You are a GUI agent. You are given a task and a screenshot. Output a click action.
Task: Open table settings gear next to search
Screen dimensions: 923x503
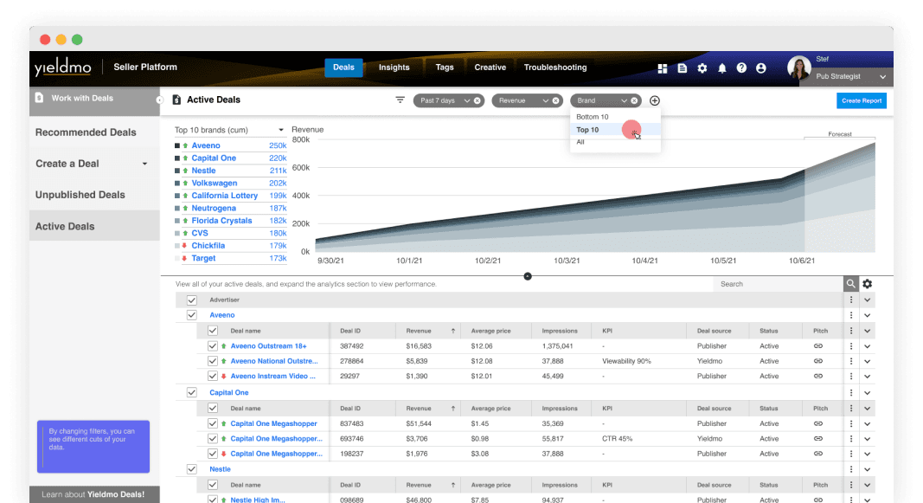coord(868,284)
